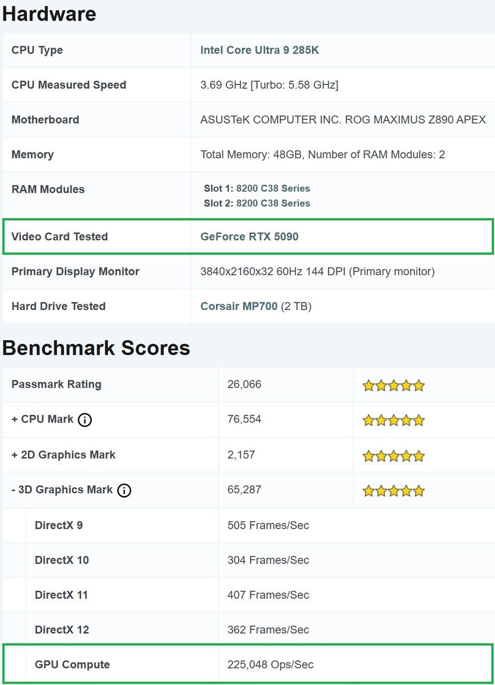Click the 3D Graphics Mark star rating
This screenshot has height=685, width=495.
pos(393,490)
